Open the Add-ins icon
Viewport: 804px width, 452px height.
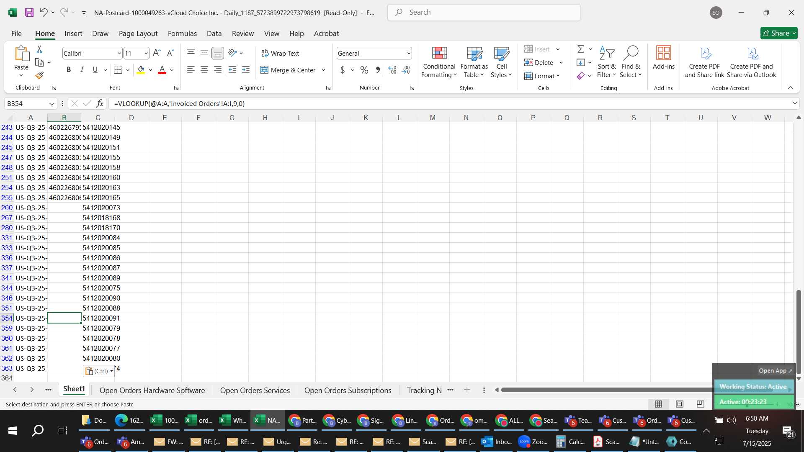[x=663, y=58]
